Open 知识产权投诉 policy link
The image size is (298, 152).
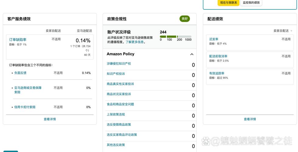pos(116,74)
